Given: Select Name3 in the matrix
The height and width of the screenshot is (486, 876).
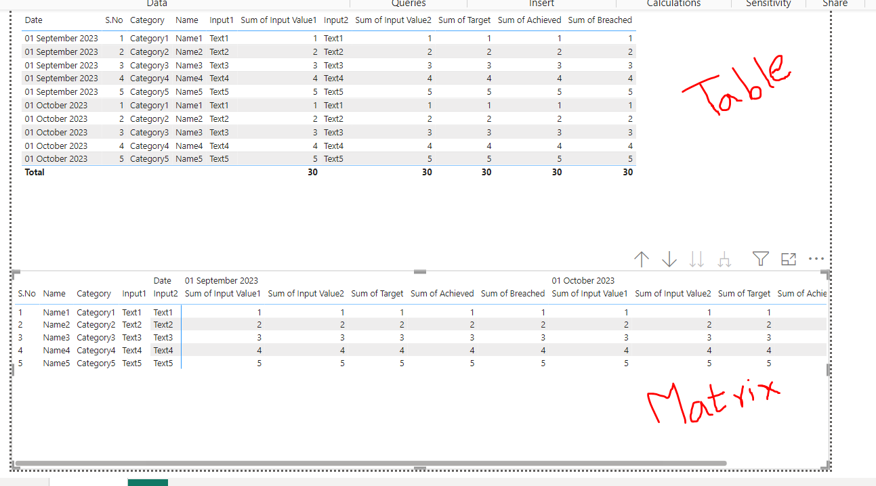Looking at the screenshot, I should click(56, 338).
